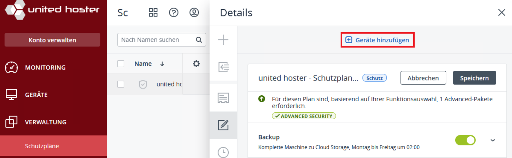
Task: Close the Details panel
Action: [502, 13]
